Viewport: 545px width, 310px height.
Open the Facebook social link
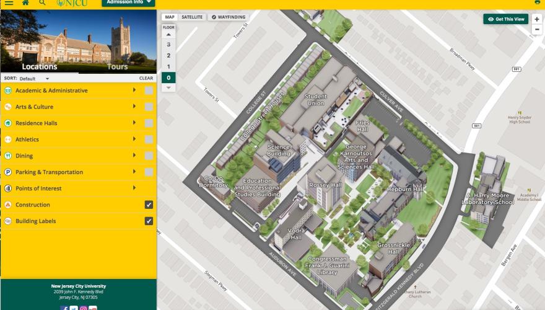(64, 308)
